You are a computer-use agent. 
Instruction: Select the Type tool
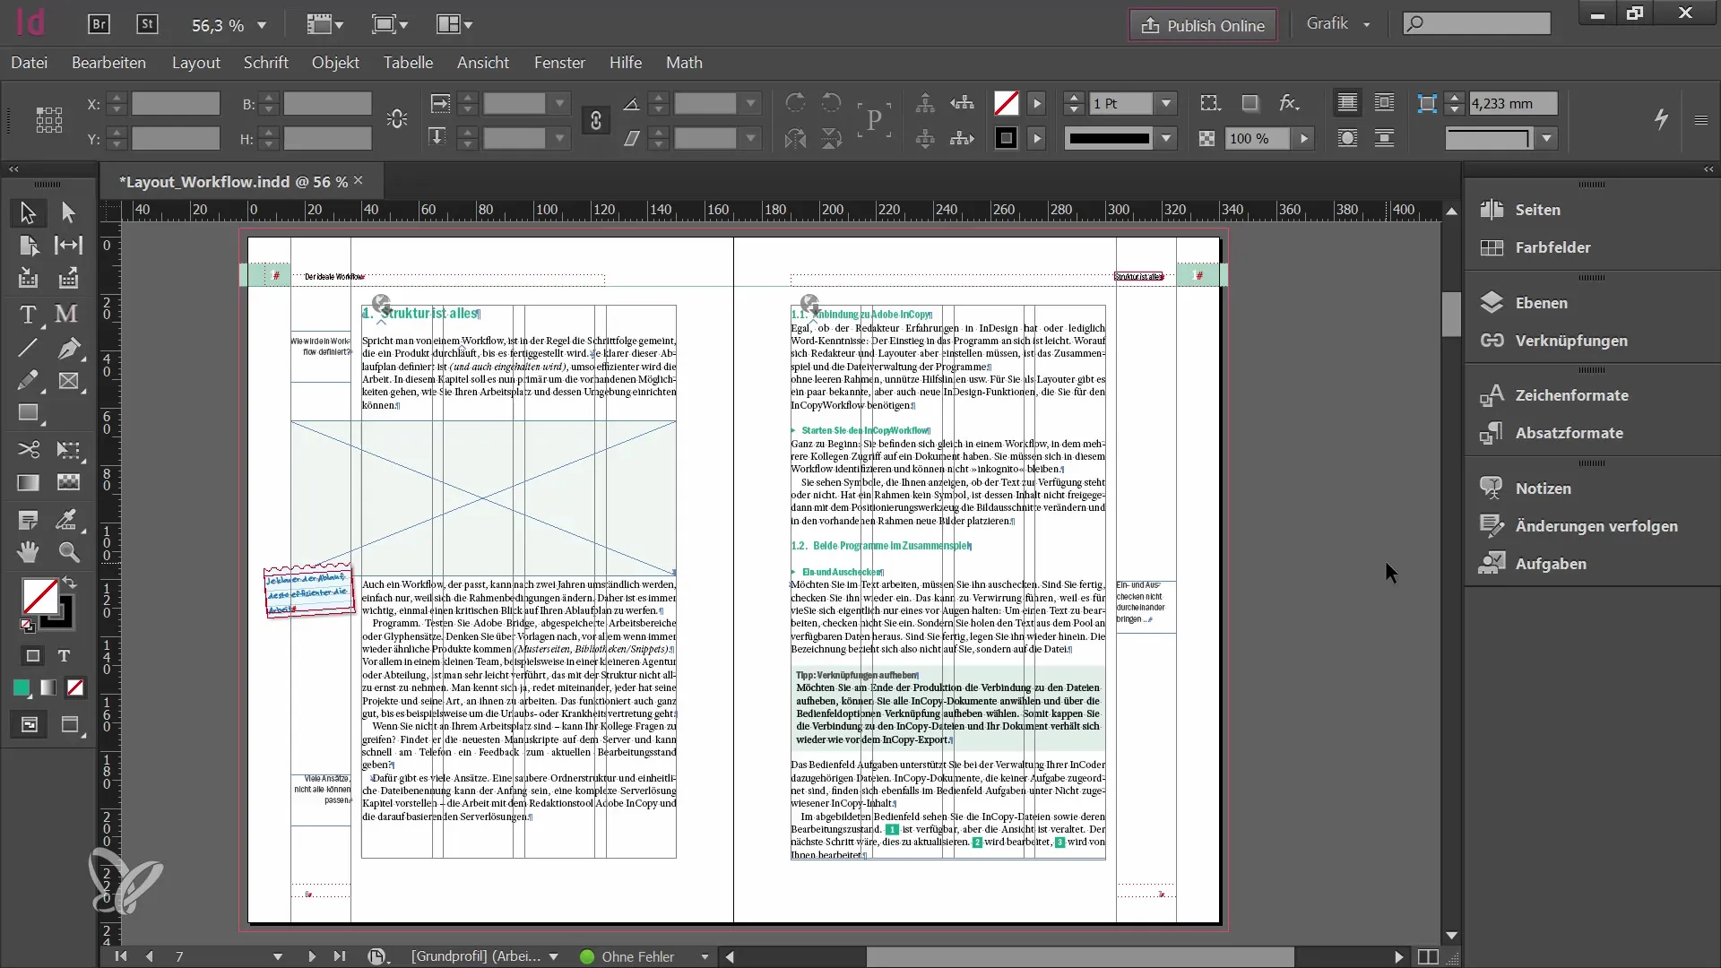[x=28, y=315]
